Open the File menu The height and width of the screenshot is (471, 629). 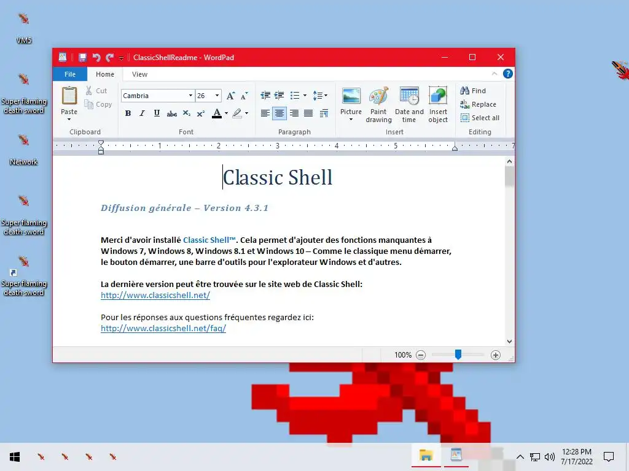(x=70, y=74)
